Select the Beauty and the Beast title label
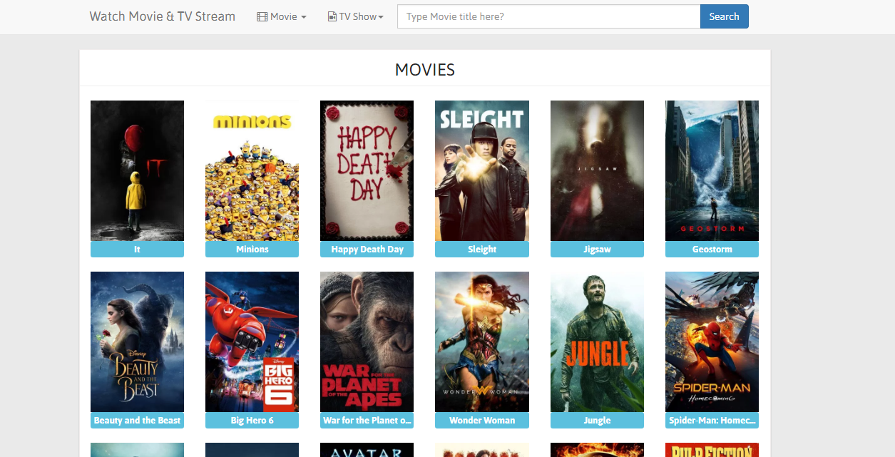 pyautogui.click(x=137, y=420)
